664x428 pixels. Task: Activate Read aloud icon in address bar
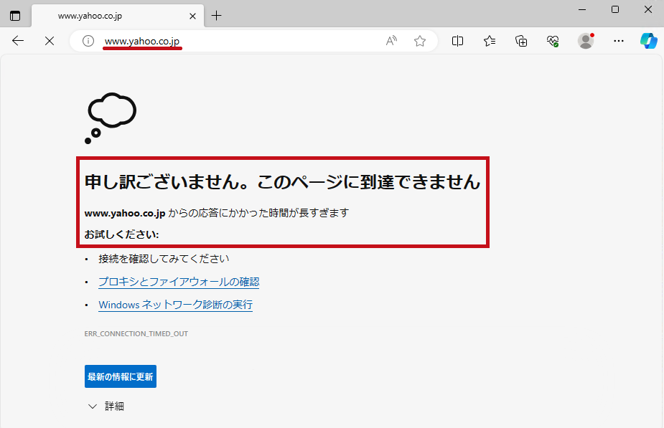pyautogui.click(x=391, y=41)
